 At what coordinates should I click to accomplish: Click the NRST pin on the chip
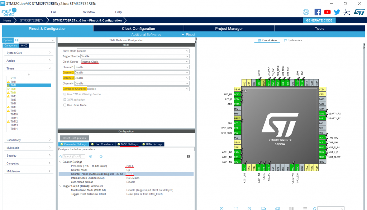237,119
